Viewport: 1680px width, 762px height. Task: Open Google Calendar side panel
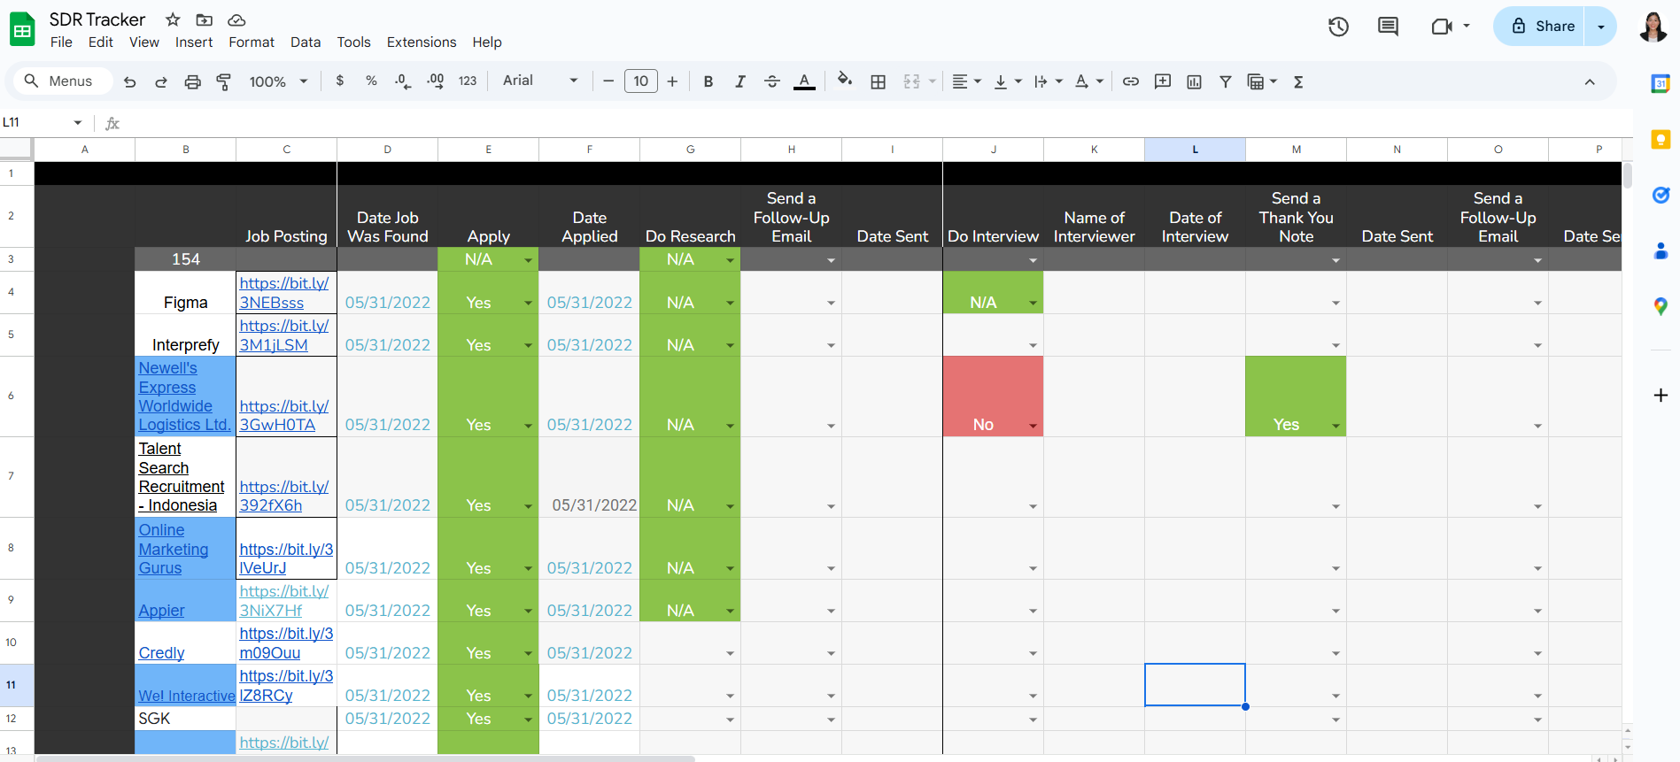[1661, 84]
